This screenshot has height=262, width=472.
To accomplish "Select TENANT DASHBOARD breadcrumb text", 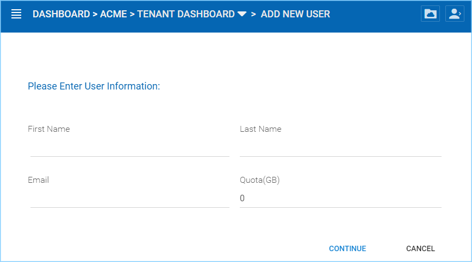I will pos(186,14).
